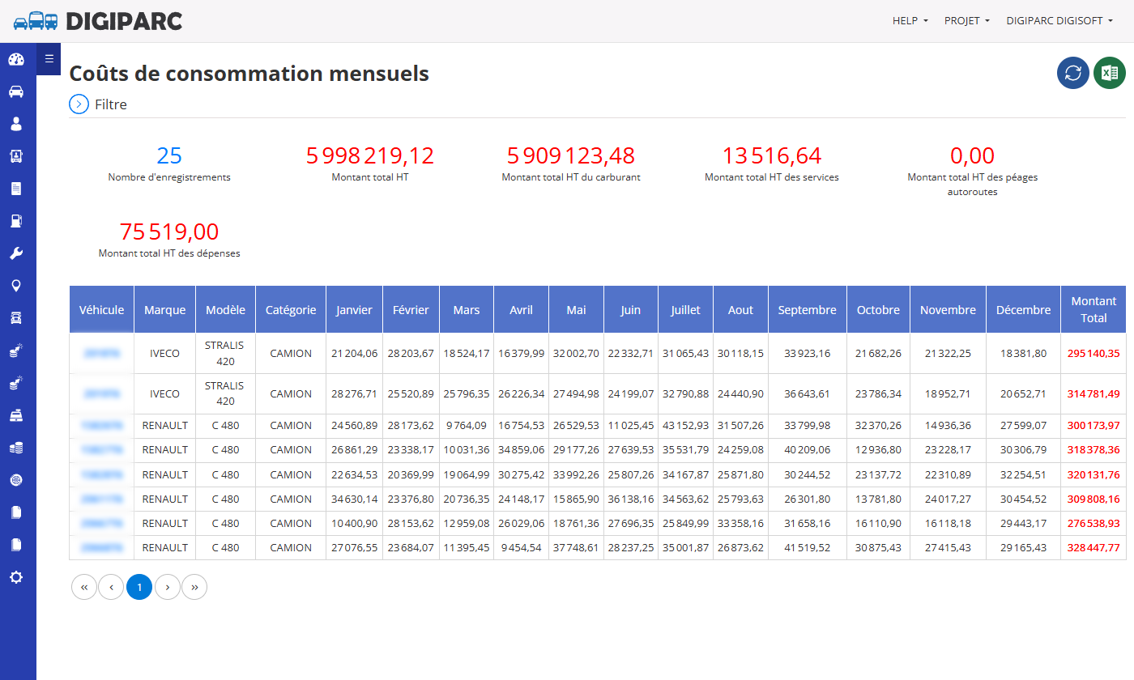Go to the last page with double chevron
Screen dimensions: 1134x680
(194, 587)
